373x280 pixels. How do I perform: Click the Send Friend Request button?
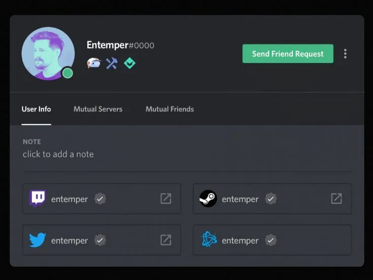pos(288,54)
